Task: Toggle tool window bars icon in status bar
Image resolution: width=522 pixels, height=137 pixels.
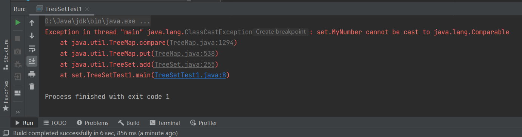Action: [x=5, y=133]
